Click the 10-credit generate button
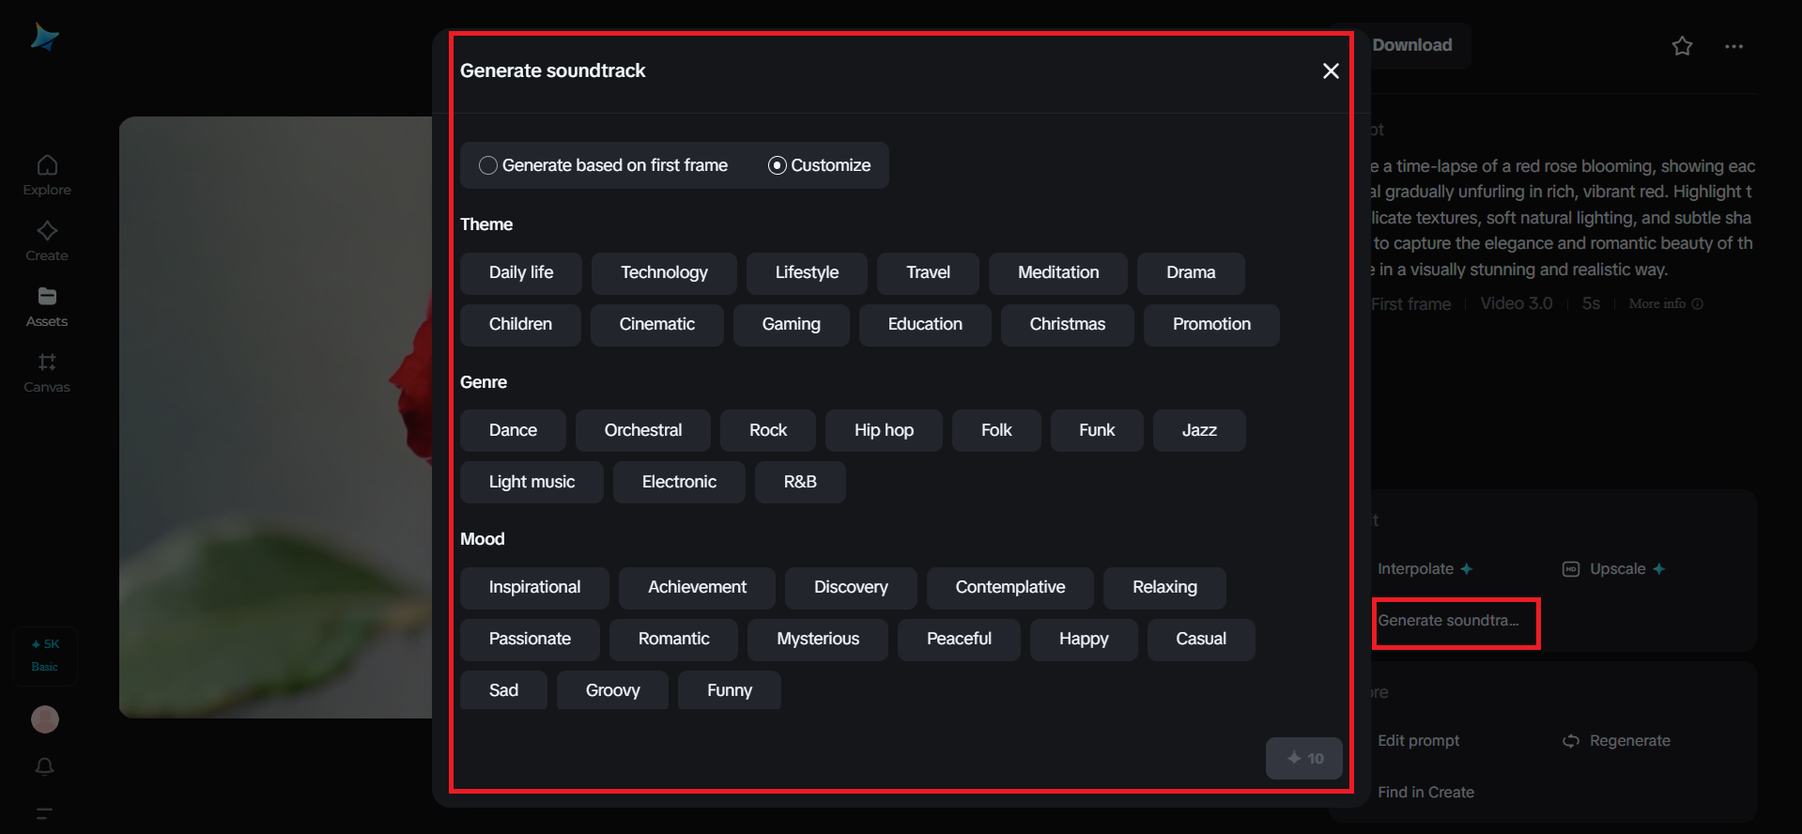 pyautogui.click(x=1303, y=758)
